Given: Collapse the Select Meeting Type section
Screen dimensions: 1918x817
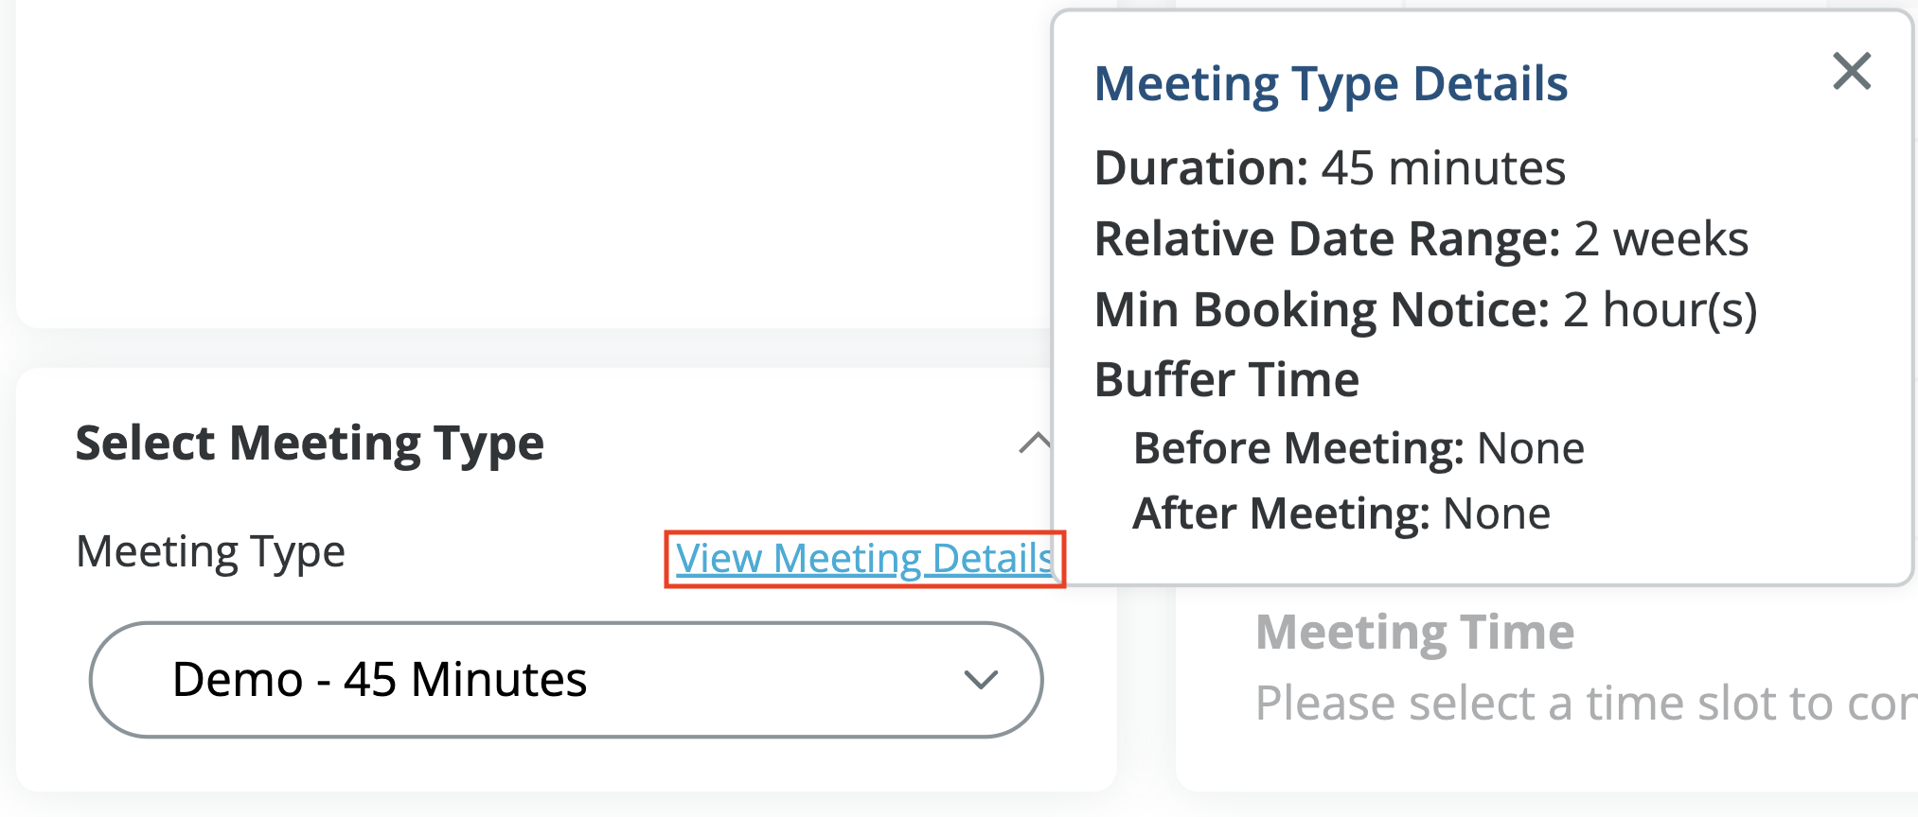Looking at the screenshot, I should coord(1034,443).
